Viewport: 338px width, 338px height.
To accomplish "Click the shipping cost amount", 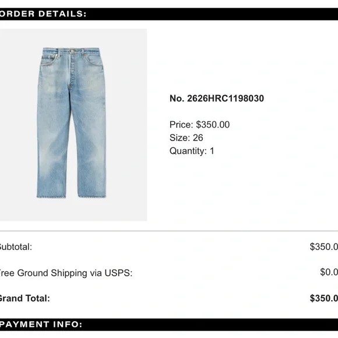I will click(329, 272).
